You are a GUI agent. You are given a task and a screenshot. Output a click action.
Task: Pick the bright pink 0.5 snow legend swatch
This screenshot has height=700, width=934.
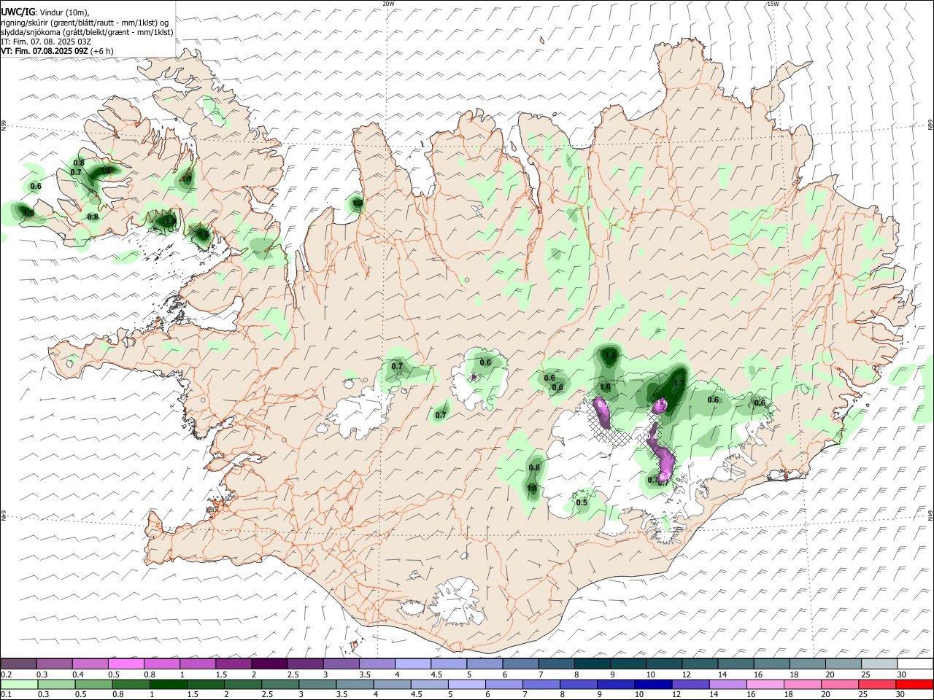click(x=126, y=664)
